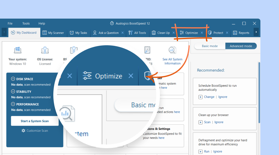
Task: Click the Your system computer icon
Action: click(18, 50)
